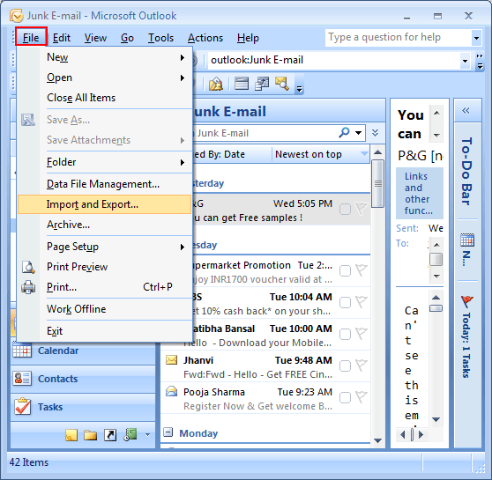Screen dimensions: 492x480
Task: Open Page Setup submenu
Action: tap(105, 247)
